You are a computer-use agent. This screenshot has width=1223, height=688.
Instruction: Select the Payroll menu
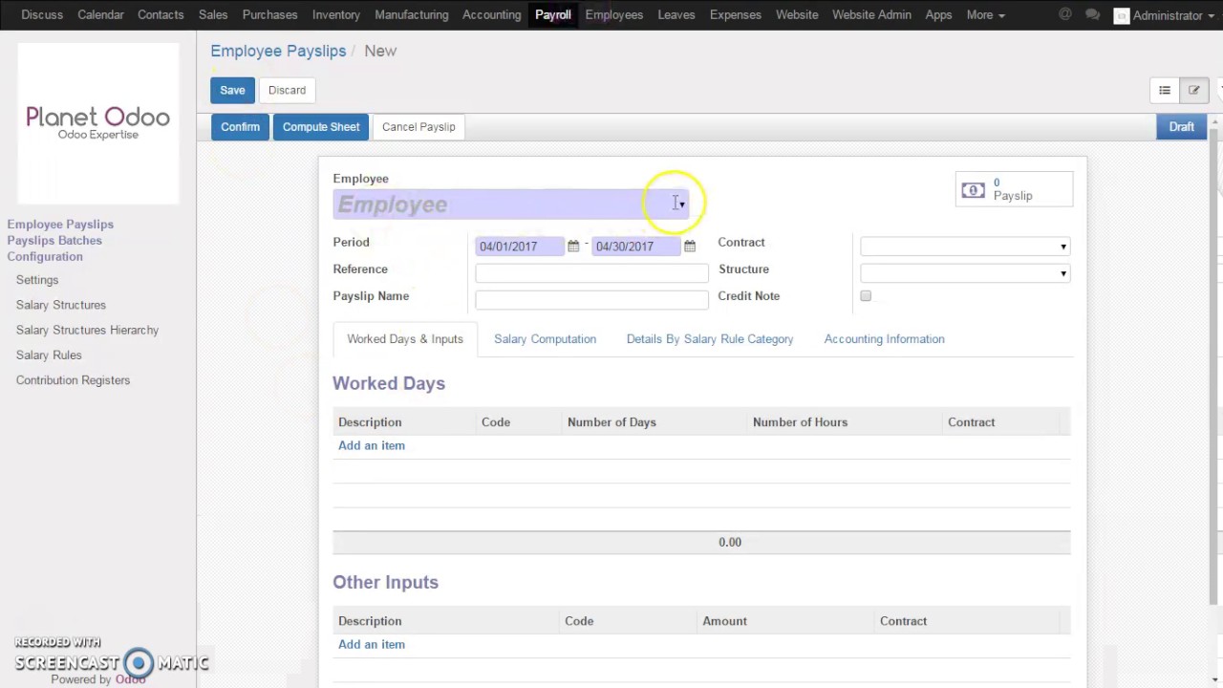click(x=552, y=15)
